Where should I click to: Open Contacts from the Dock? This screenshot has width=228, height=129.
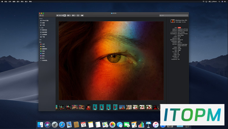(76, 125)
